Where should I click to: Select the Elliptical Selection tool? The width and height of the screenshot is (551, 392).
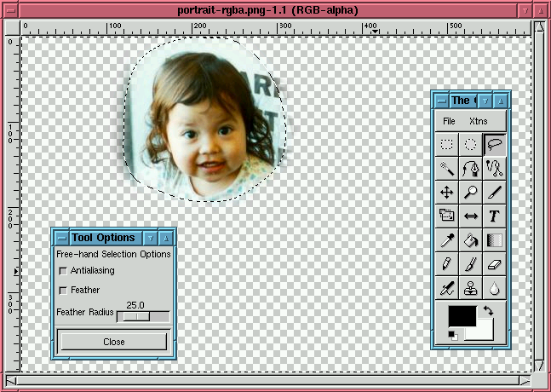click(471, 144)
